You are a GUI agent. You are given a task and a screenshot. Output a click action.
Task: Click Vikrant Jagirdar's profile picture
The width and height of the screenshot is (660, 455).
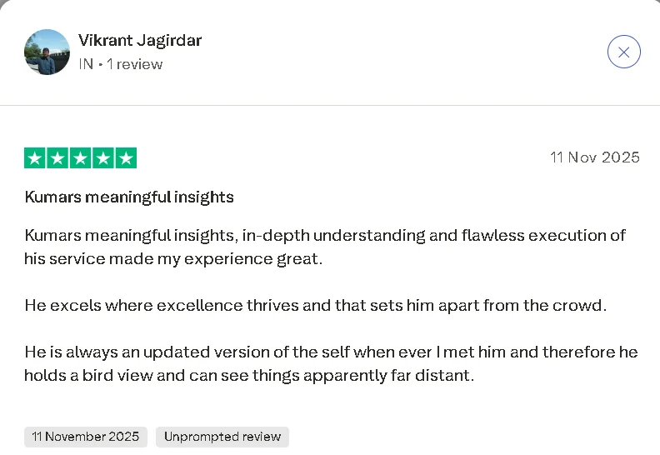coord(47,52)
